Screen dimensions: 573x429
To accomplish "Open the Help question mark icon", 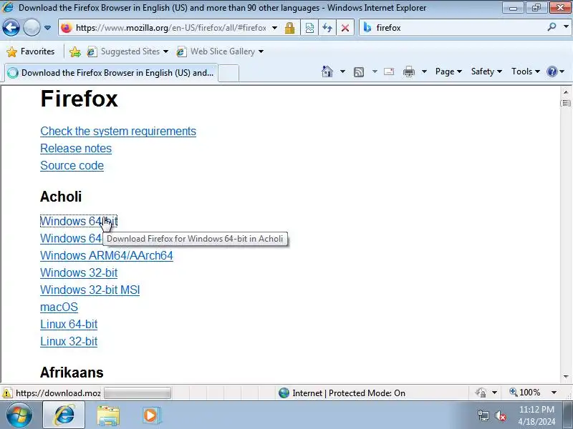I will pyautogui.click(x=552, y=71).
